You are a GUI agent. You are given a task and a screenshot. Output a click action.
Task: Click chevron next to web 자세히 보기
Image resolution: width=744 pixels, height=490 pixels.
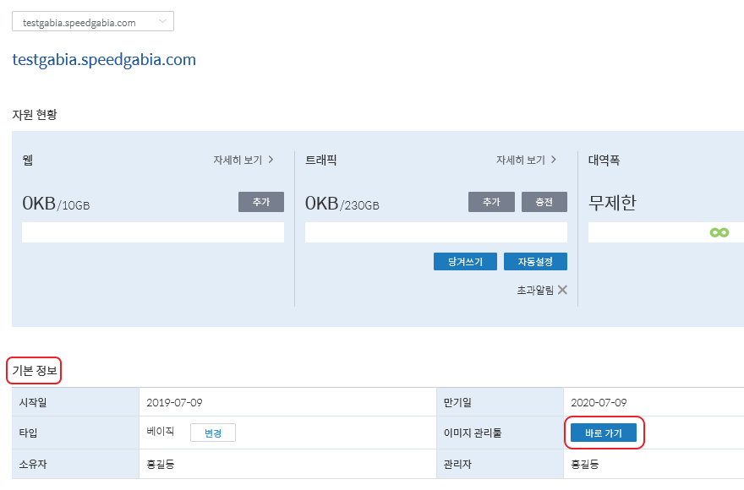pos(271,160)
